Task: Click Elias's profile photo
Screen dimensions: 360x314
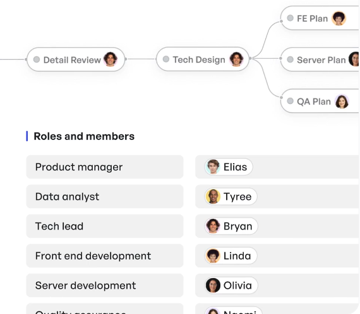Action: click(x=213, y=167)
